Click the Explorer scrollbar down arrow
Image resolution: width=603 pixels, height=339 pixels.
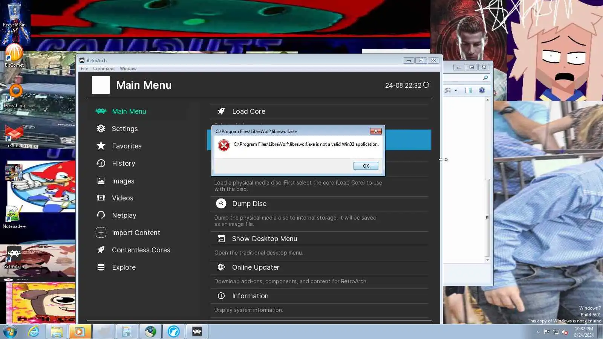click(x=487, y=260)
